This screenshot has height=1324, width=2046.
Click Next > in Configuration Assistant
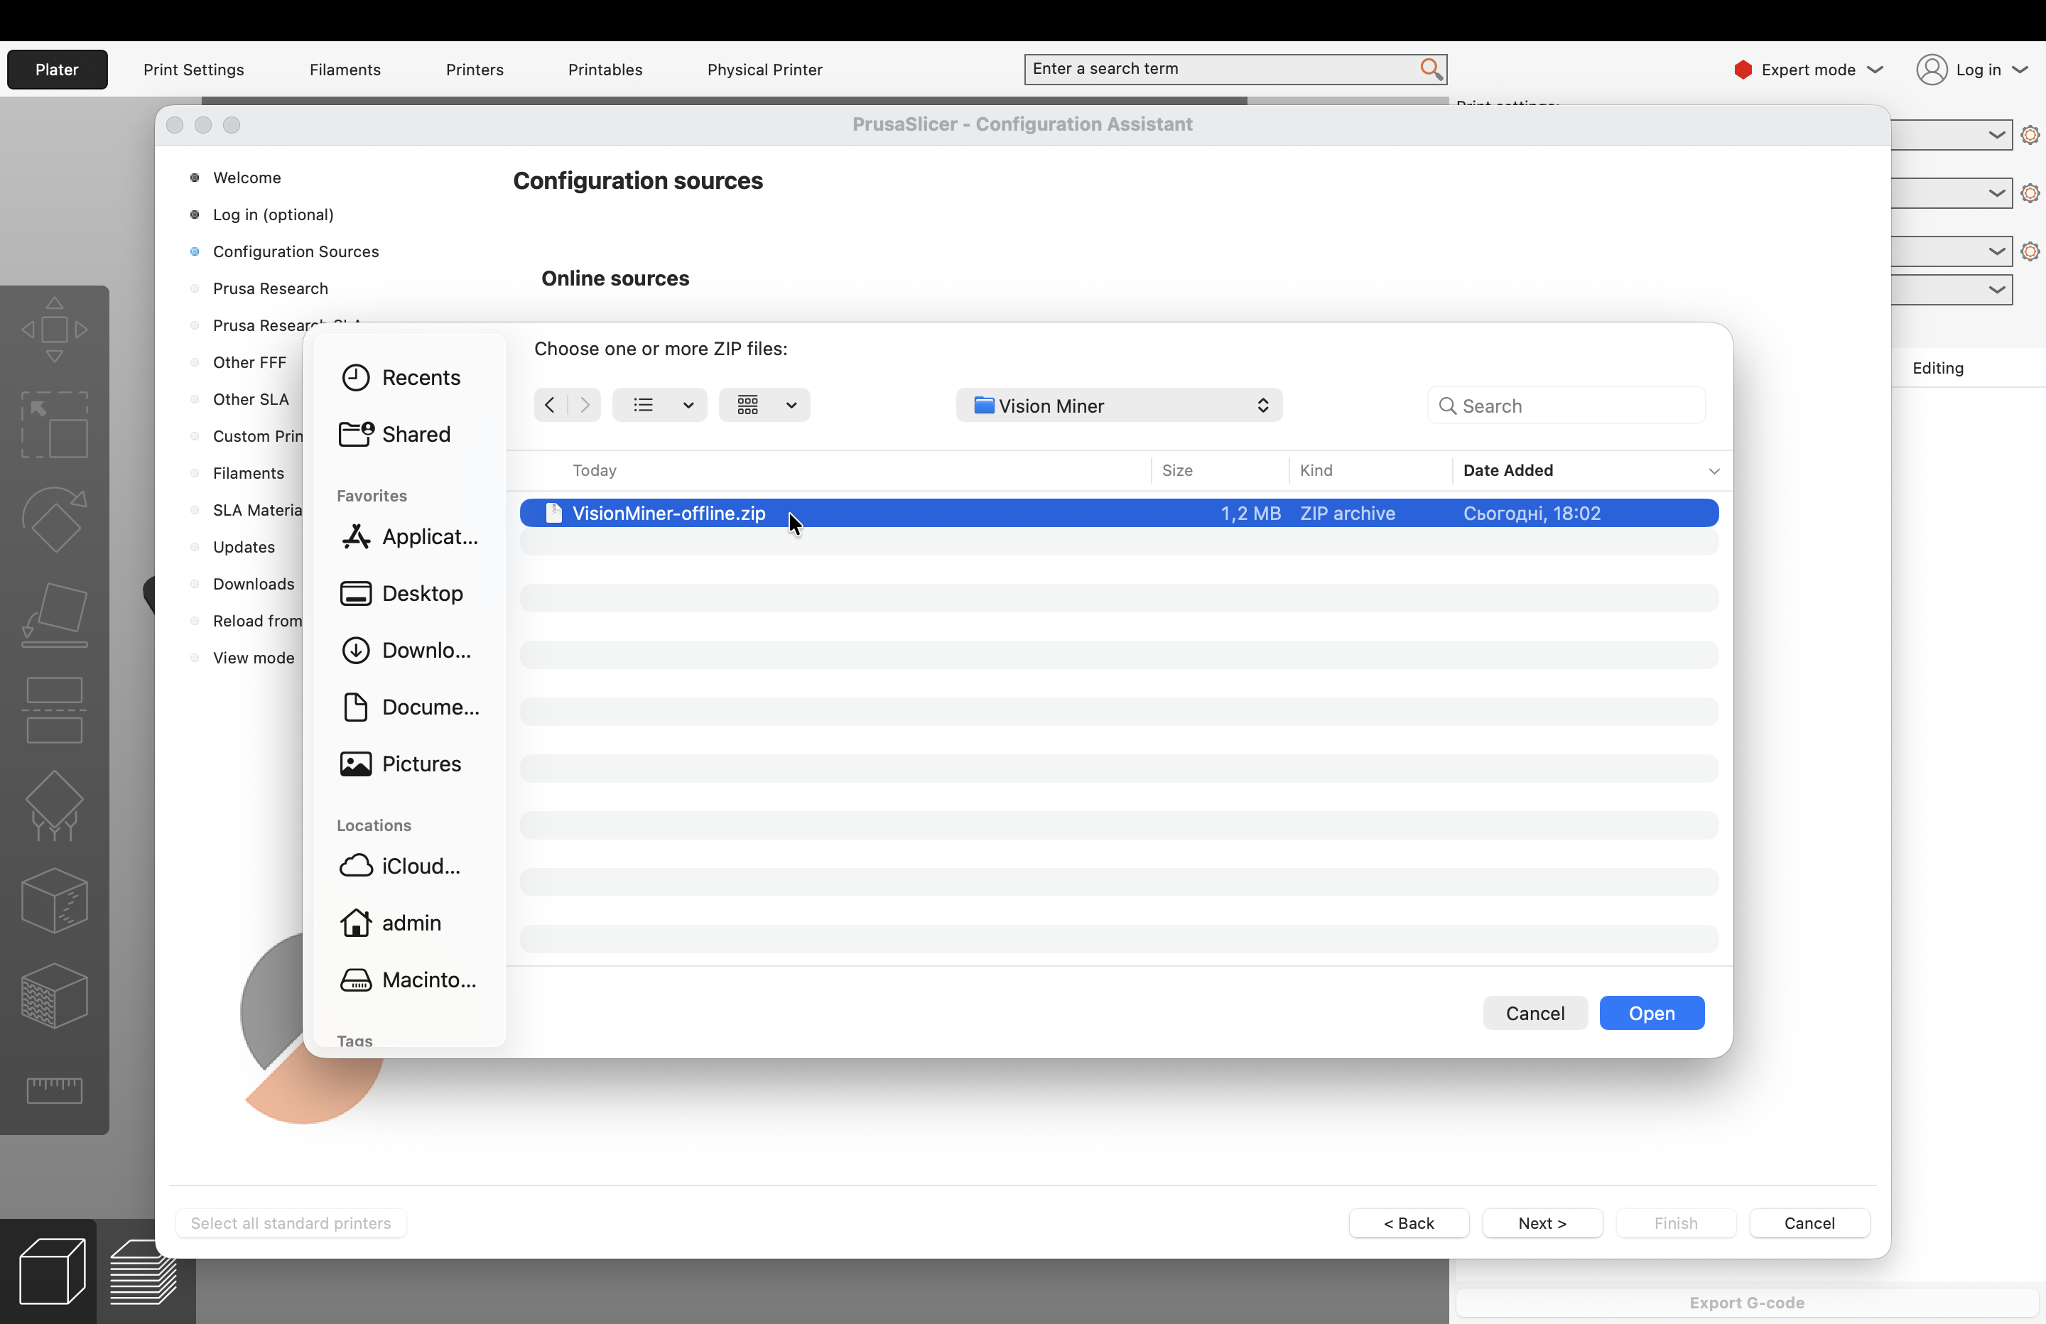click(1542, 1222)
